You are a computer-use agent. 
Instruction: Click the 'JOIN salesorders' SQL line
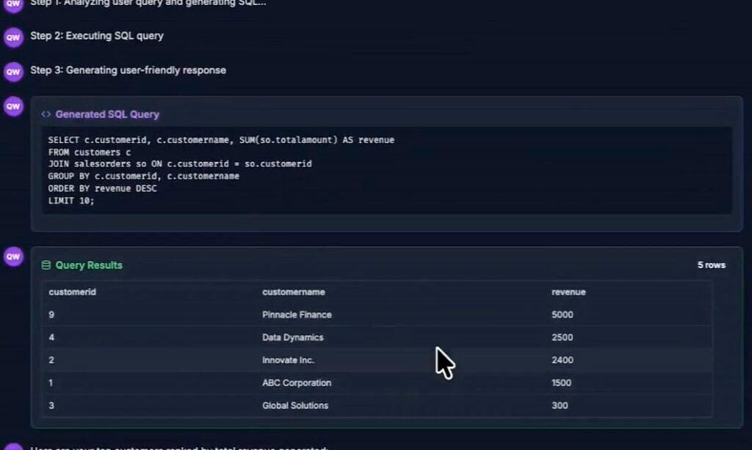[x=180, y=163]
